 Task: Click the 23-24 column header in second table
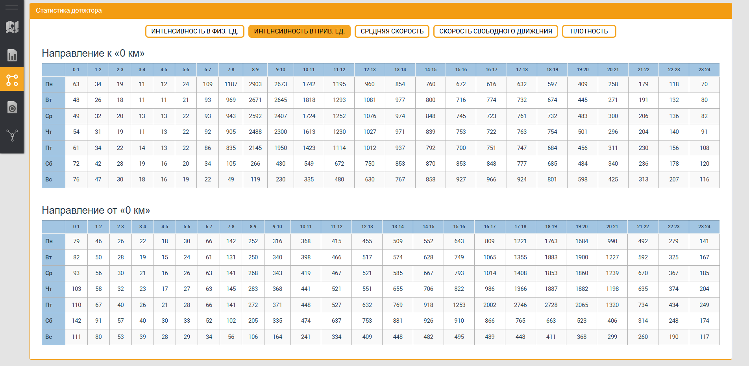704,227
